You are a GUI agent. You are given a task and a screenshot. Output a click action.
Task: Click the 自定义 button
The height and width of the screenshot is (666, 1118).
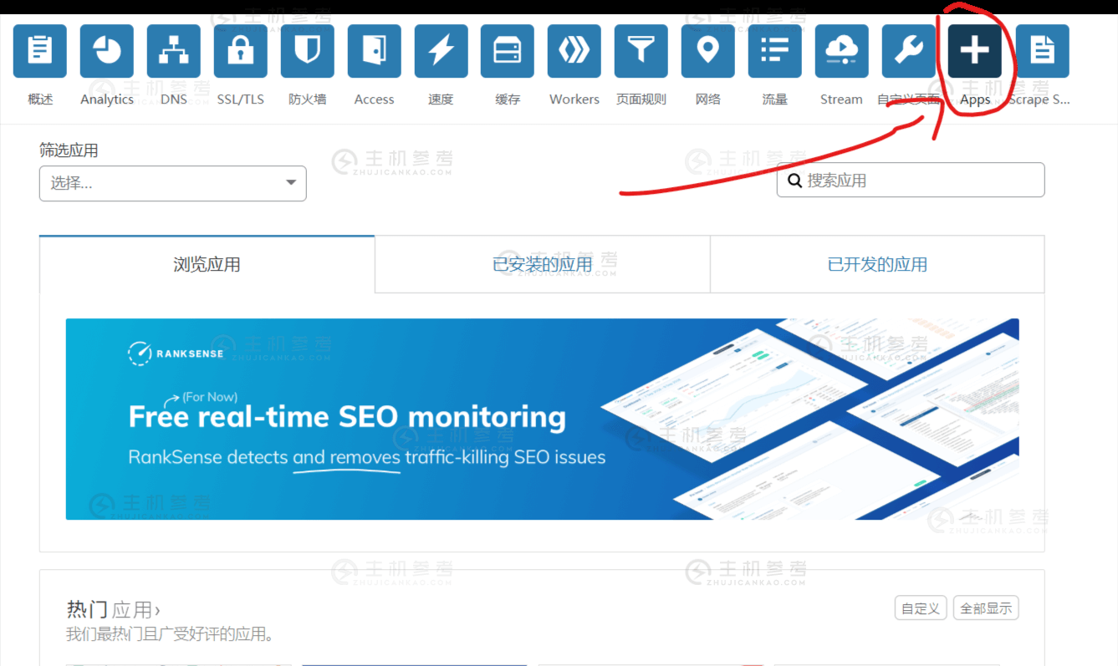tap(921, 608)
